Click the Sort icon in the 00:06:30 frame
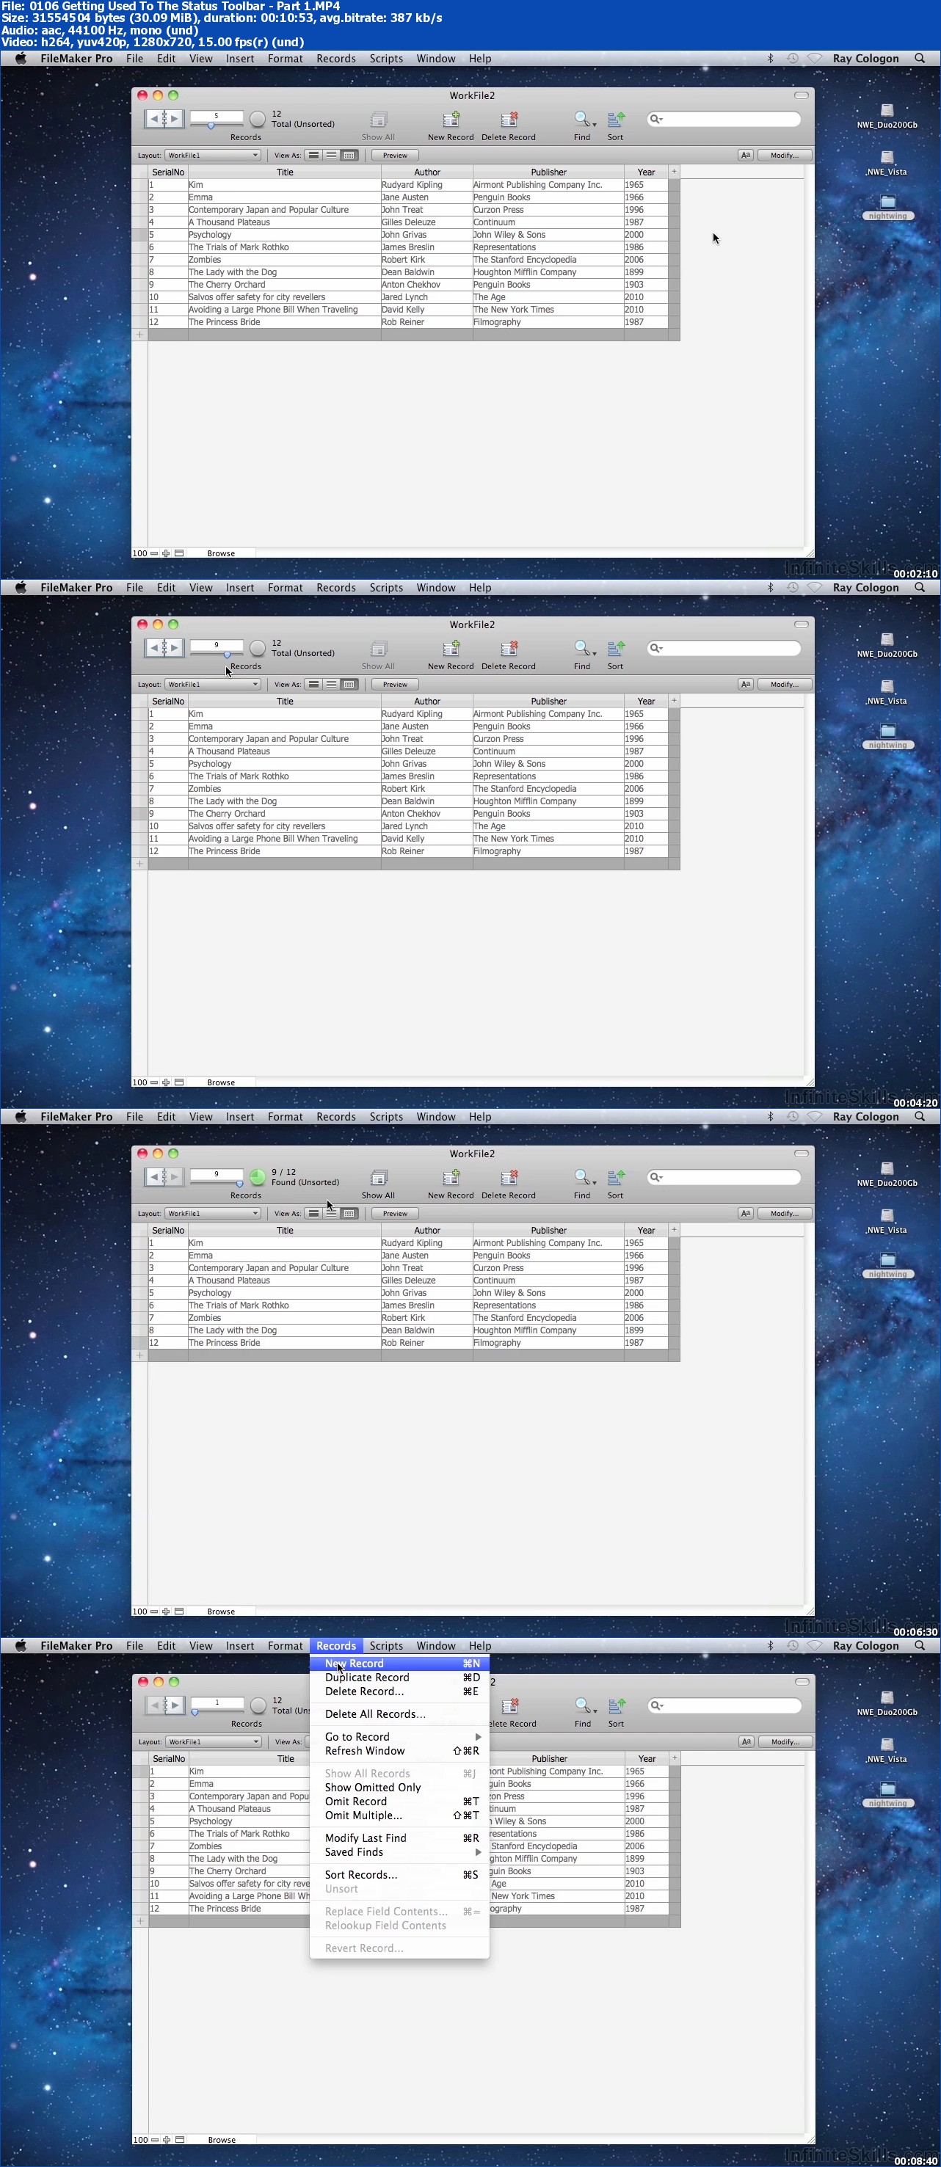The image size is (941, 2167). (x=616, y=1178)
